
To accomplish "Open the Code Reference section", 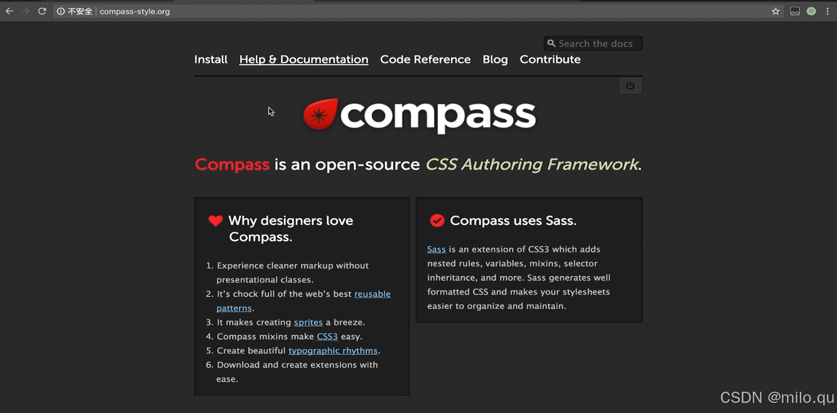I will (425, 59).
